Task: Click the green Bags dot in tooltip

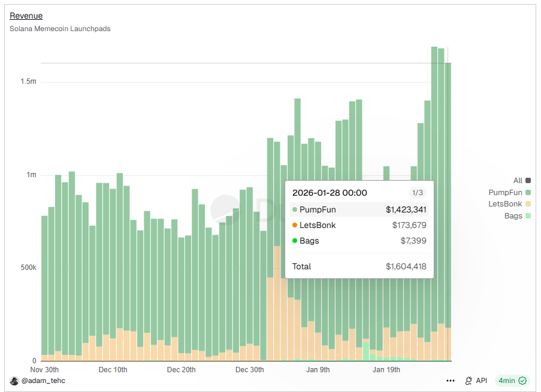Action: (295, 241)
